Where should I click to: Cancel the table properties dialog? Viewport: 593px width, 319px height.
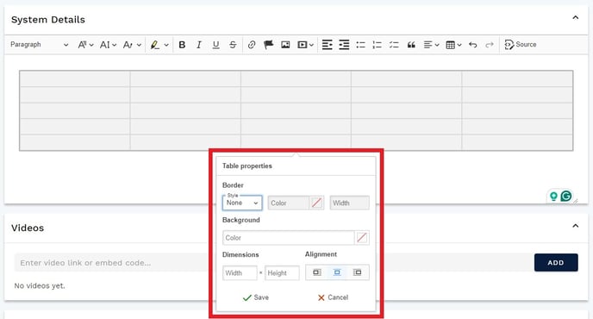coord(333,297)
